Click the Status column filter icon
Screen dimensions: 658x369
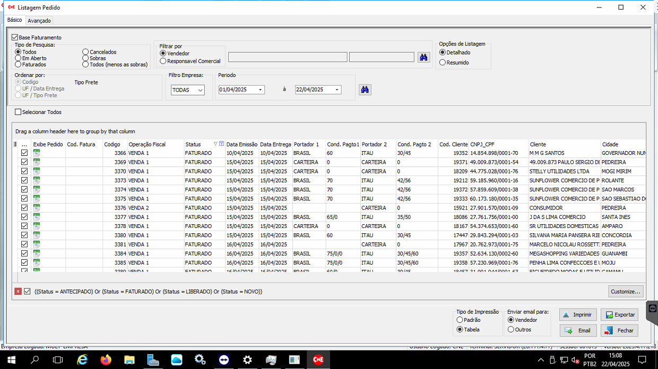pos(221,144)
